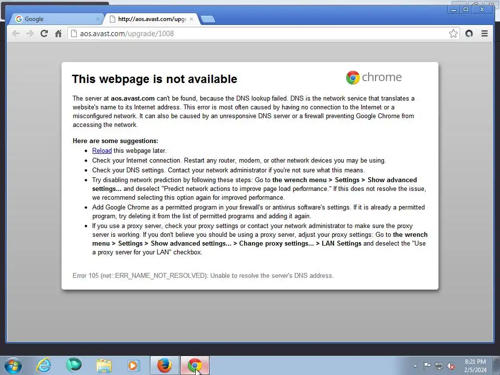The height and width of the screenshot is (375, 500).
Task: Open Windows Explorer from the taskbar
Action: tap(104, 365)
